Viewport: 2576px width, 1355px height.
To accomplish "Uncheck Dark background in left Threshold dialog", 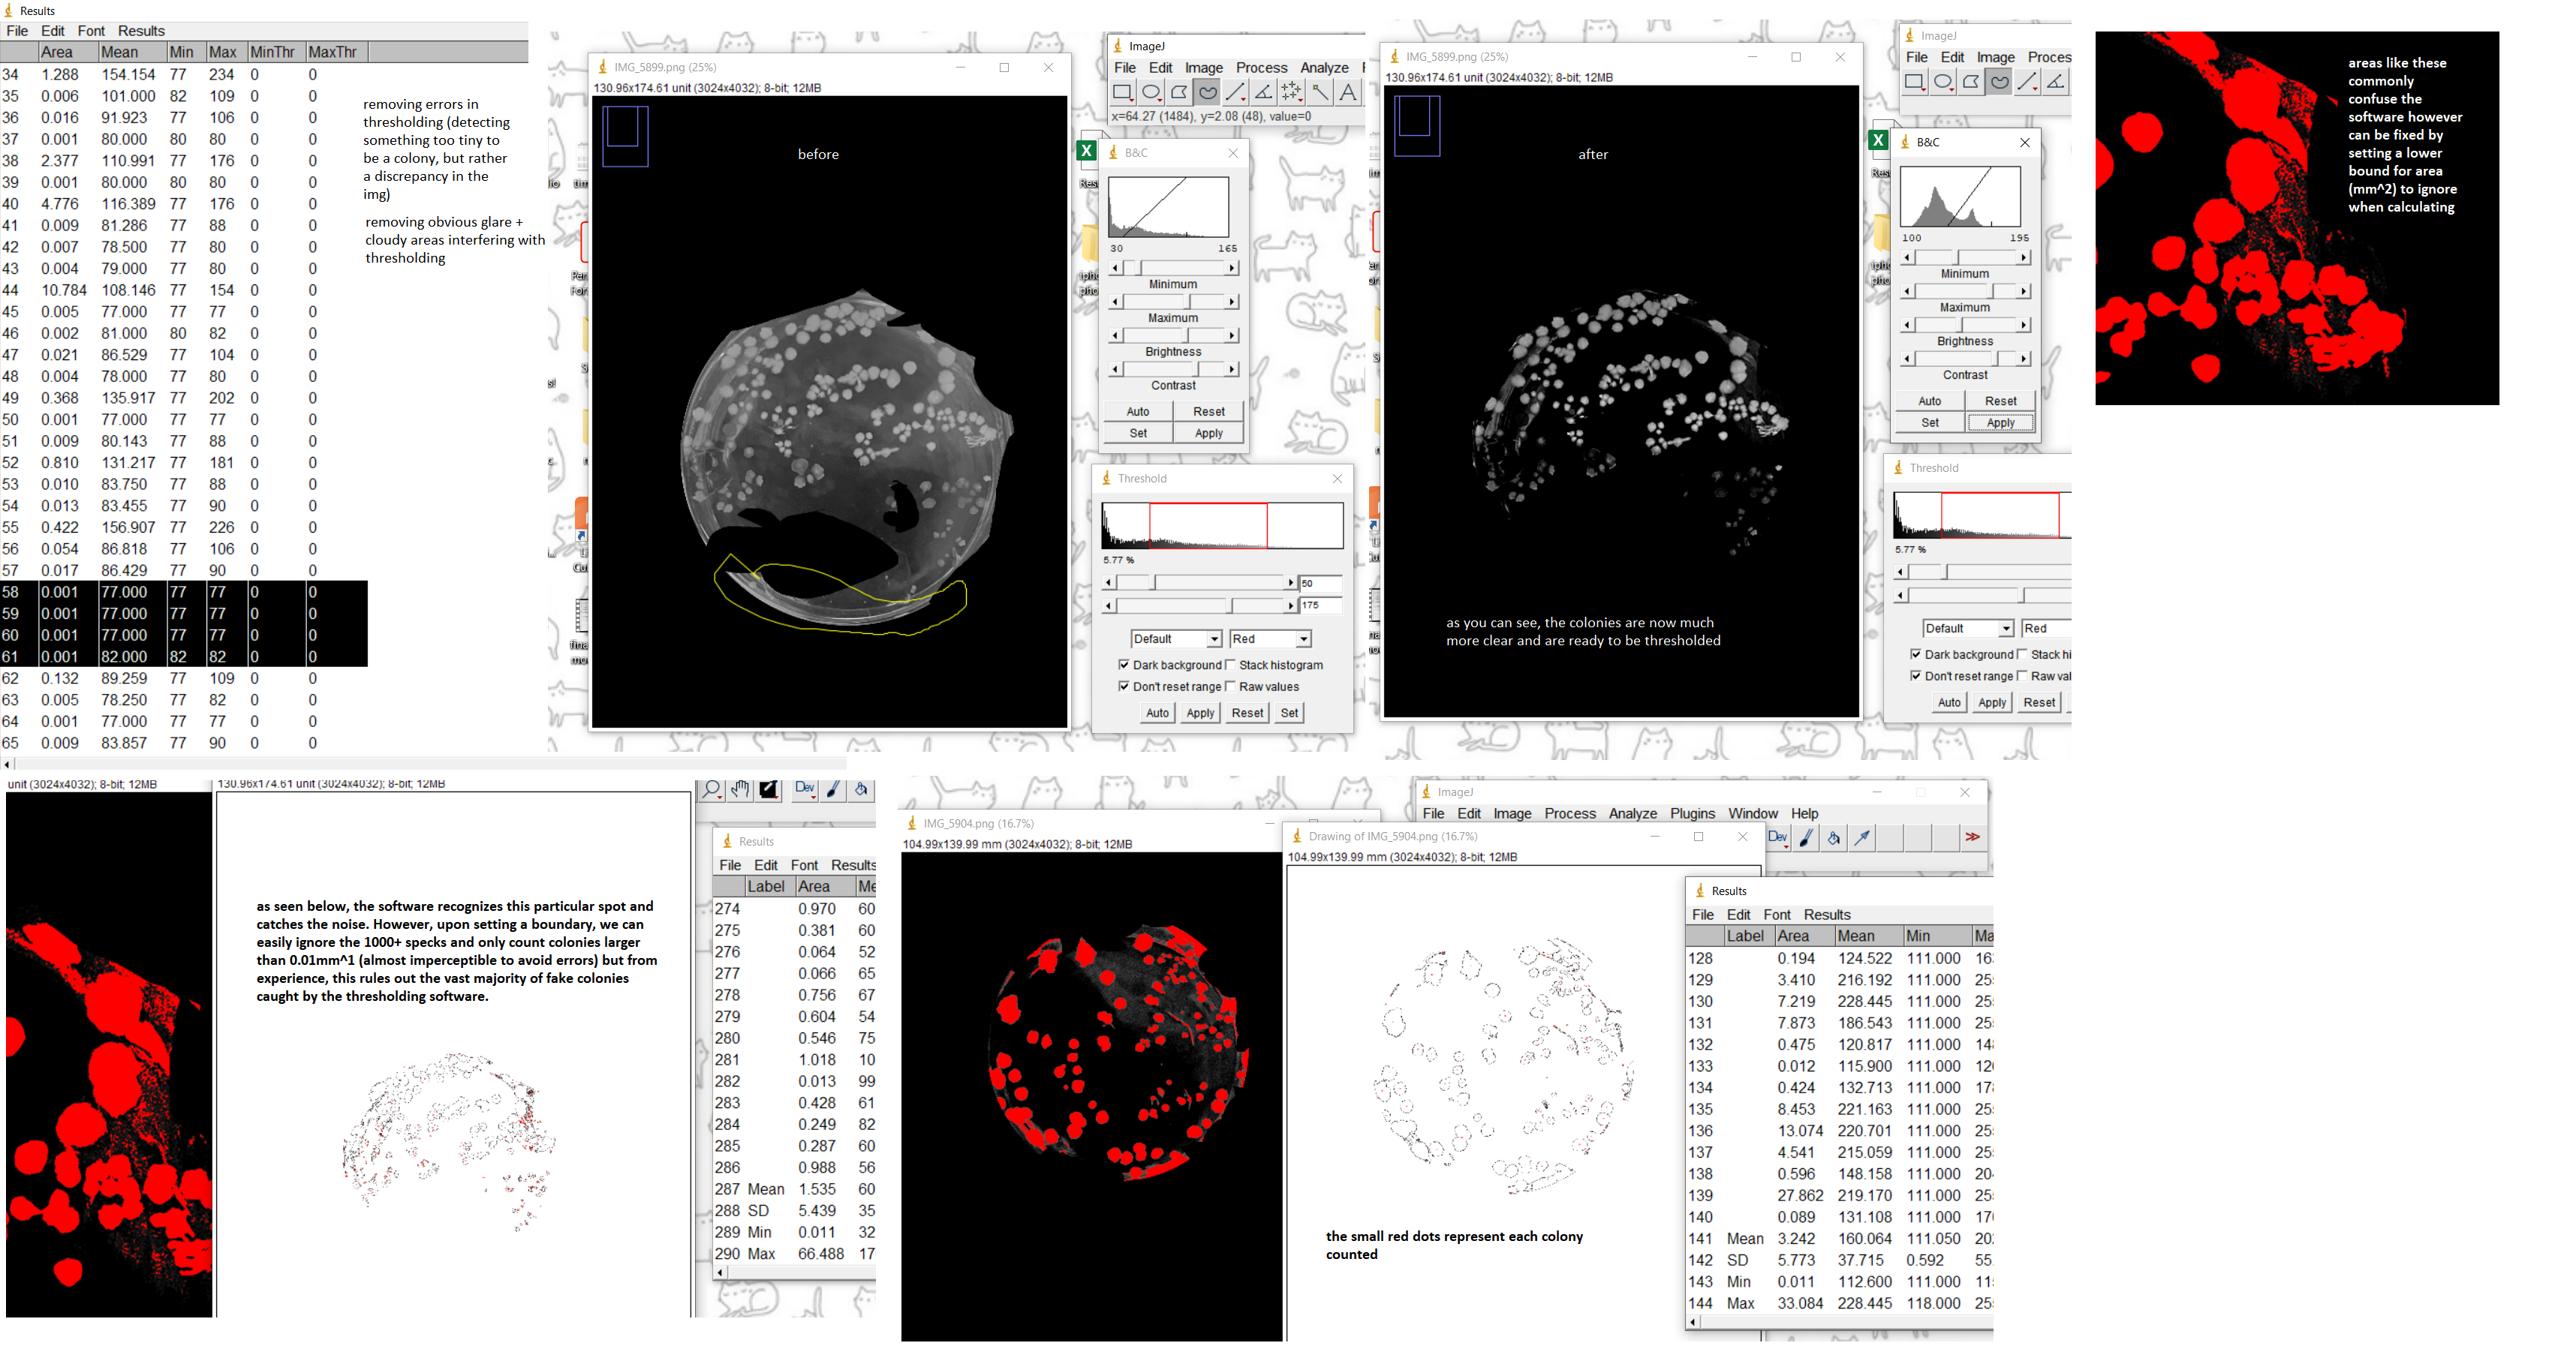I will tap(1124, 665).
